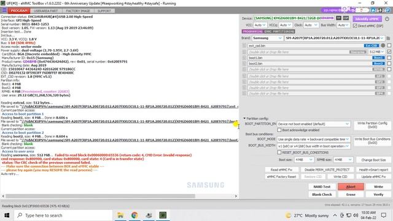
Task: Enable Boot acknowledge enabled checkbox
Action: coord(279,130)
